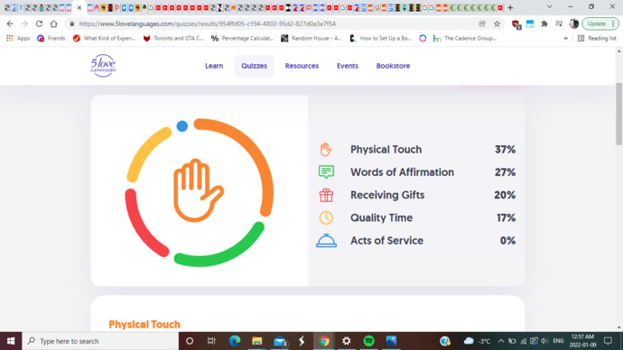Reload the page with refresh icon
This screenshot has width=623, height=350.
[39, 23]
